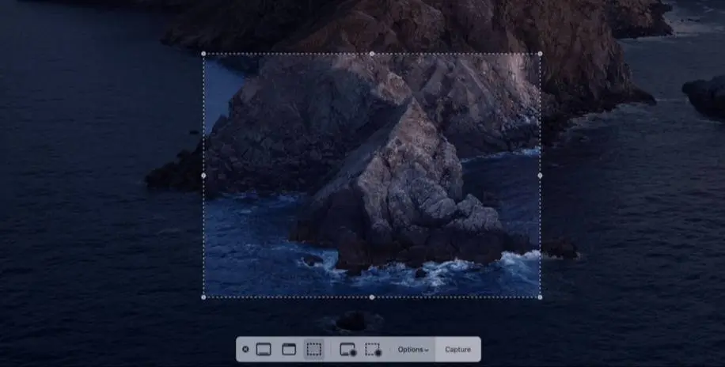Click the top-center selection edge handle
725x367 pixels.
372,54
